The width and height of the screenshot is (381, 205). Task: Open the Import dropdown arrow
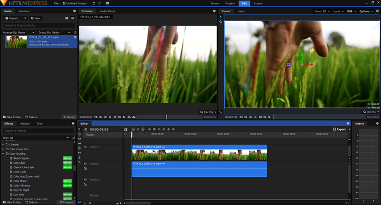coord(25,18)
